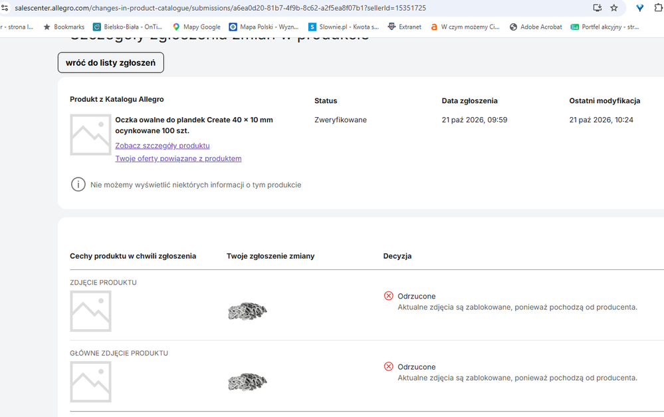Click 'Nie możemy wyświetlić niektórych informacji' notice text
The height and width of the screenshot is (417, 664).
195,185
